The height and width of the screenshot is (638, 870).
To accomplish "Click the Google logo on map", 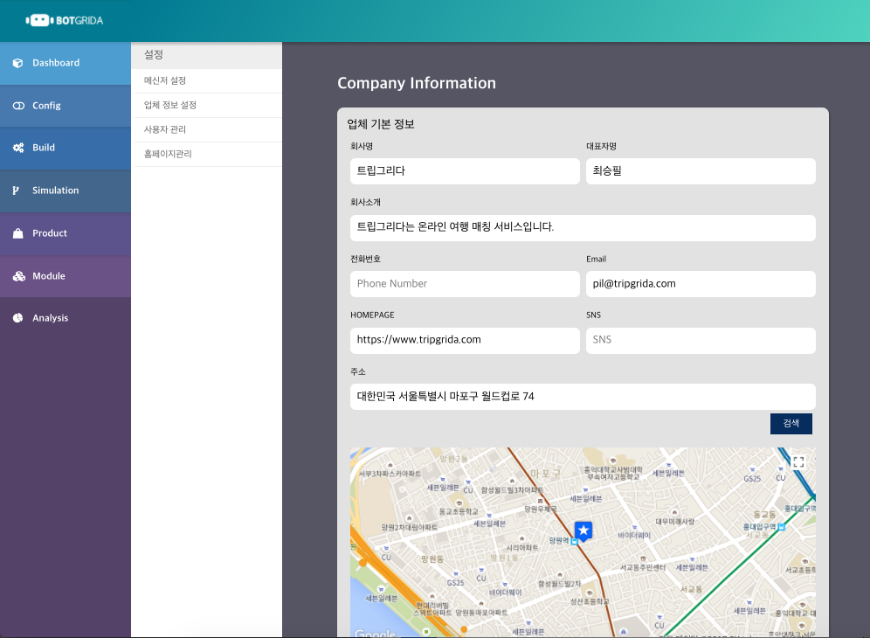I will pos(375,634).
